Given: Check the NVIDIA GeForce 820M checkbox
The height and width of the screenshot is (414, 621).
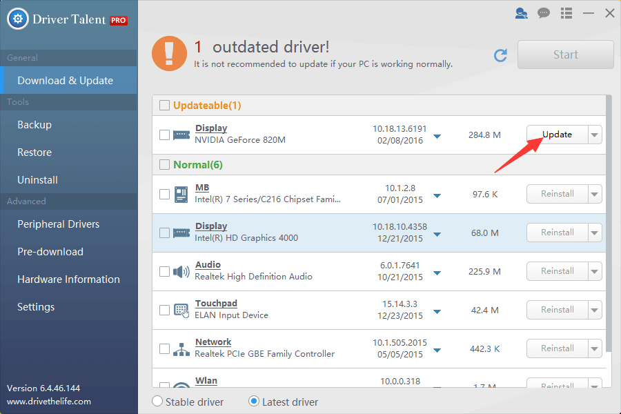Looking at the screenshot, I should [164, 135].
